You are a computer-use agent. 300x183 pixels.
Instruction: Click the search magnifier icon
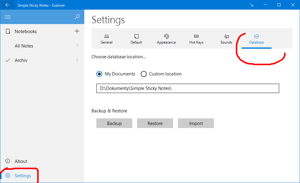click(x=77, y=17)
